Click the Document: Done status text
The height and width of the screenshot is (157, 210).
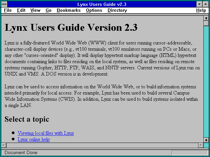point(21,152)
